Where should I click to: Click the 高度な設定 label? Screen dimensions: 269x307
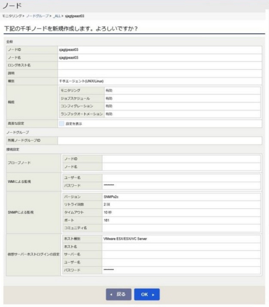coord(16,123)
